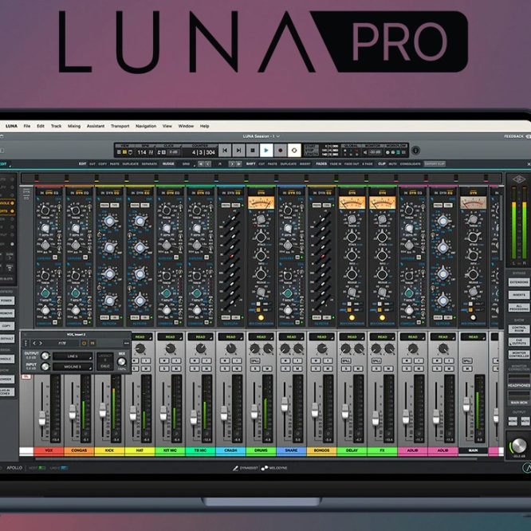Viewport: 531px width, 531px height.
Task: Return the playhead to session start
Action: (225, 150)
